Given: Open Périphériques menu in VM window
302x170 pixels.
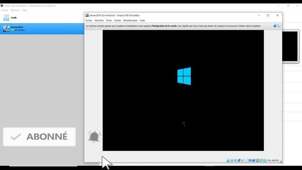Looking at the screenshot, I should click(130, 20).
